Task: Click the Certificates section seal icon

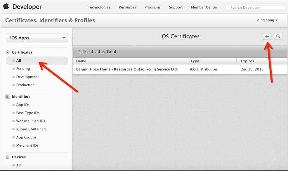Action: click(x=8, y=52)
